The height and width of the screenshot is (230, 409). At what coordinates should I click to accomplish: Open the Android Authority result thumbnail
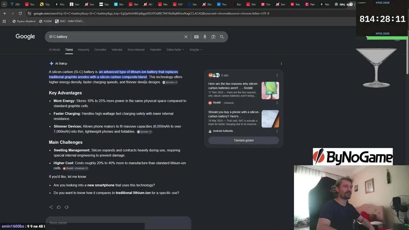coord(270,119)
